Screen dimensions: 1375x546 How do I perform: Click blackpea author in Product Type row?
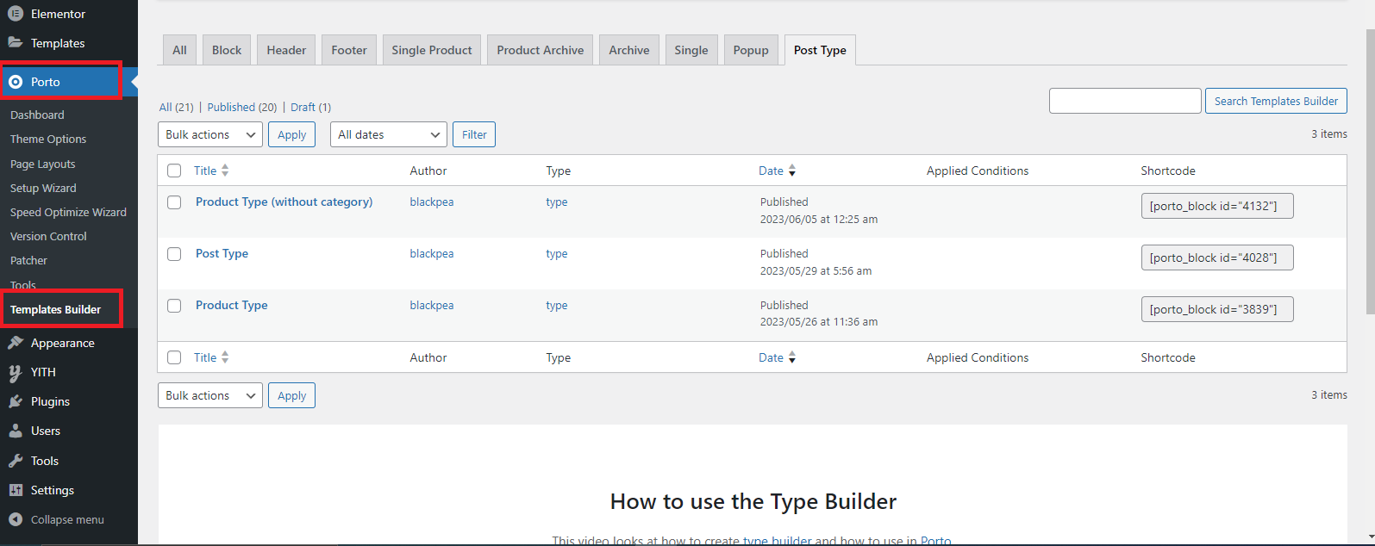[432, 305]
